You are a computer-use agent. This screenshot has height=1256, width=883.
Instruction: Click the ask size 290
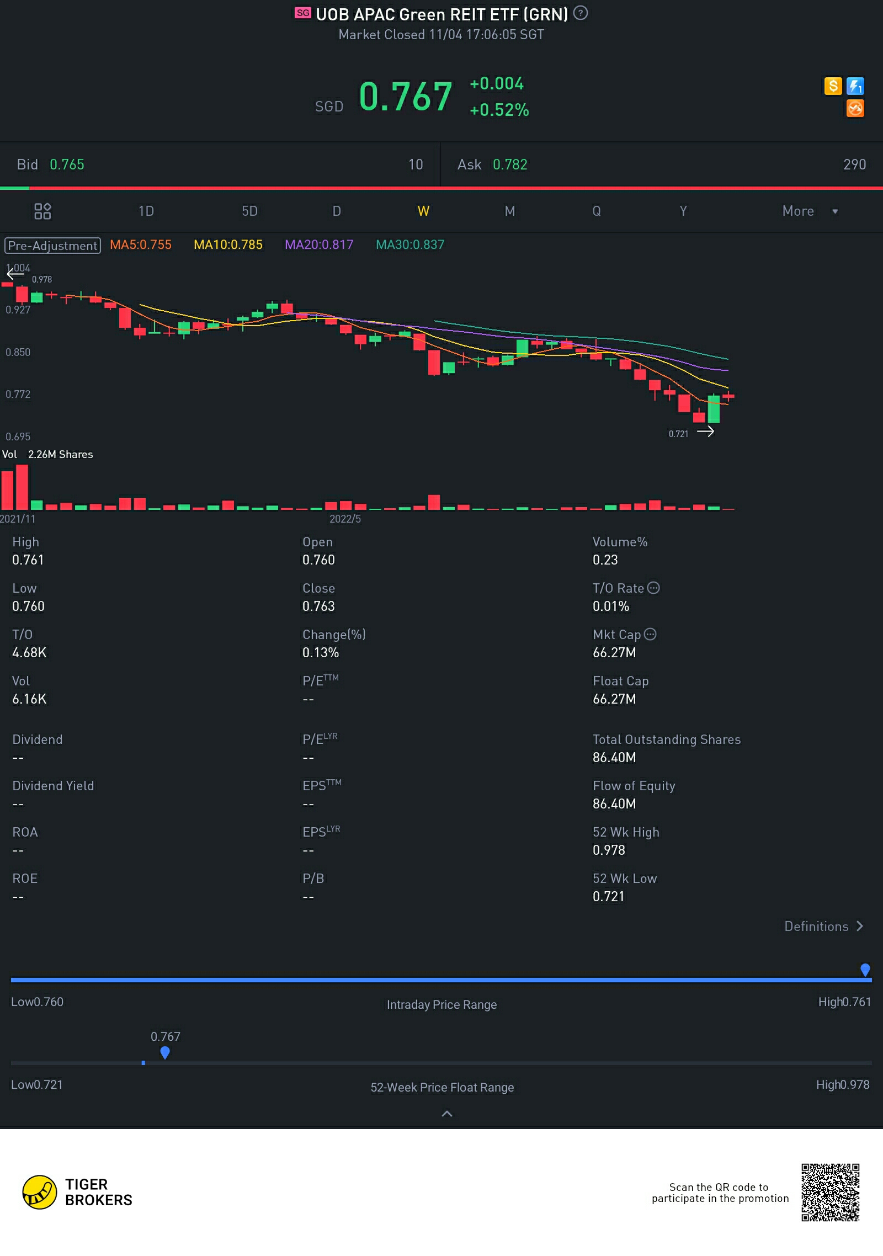coord(854,164)
